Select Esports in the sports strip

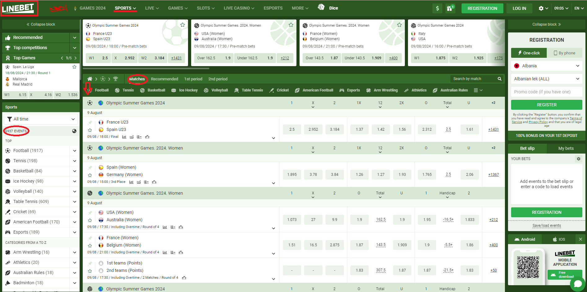coord(350,90)
